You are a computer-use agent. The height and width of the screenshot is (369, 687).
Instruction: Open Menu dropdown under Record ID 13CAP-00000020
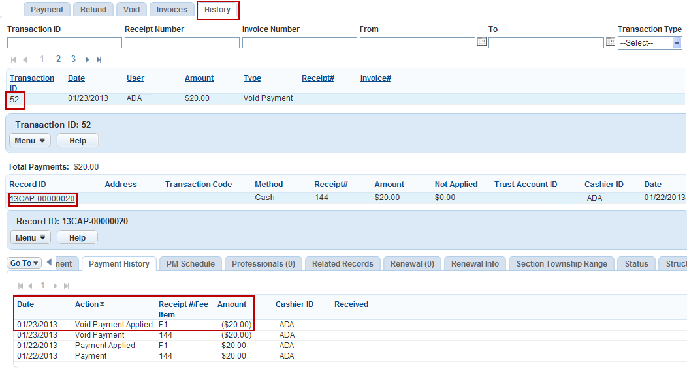pos(29,238)
